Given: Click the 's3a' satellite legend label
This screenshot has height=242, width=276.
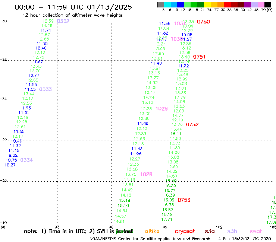Looking at the screenshot, I should tap(210, 231).
